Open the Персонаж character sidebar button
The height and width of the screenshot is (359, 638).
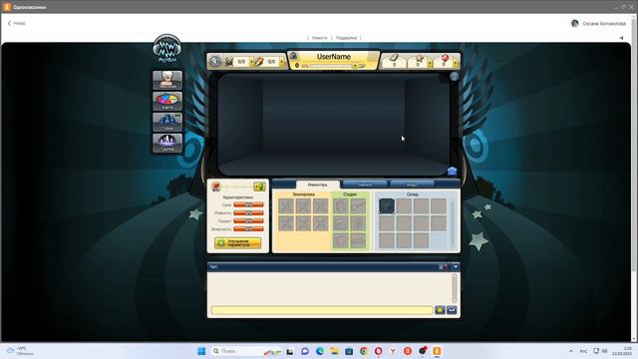(167, 80)
